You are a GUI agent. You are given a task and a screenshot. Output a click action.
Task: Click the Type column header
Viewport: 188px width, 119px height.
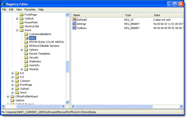coord(137,15)
